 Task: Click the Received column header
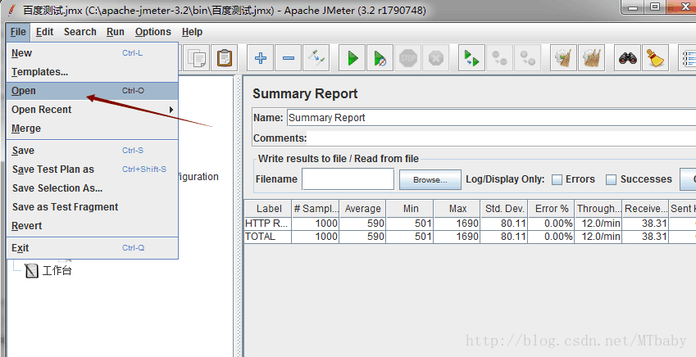click(645, 209)
